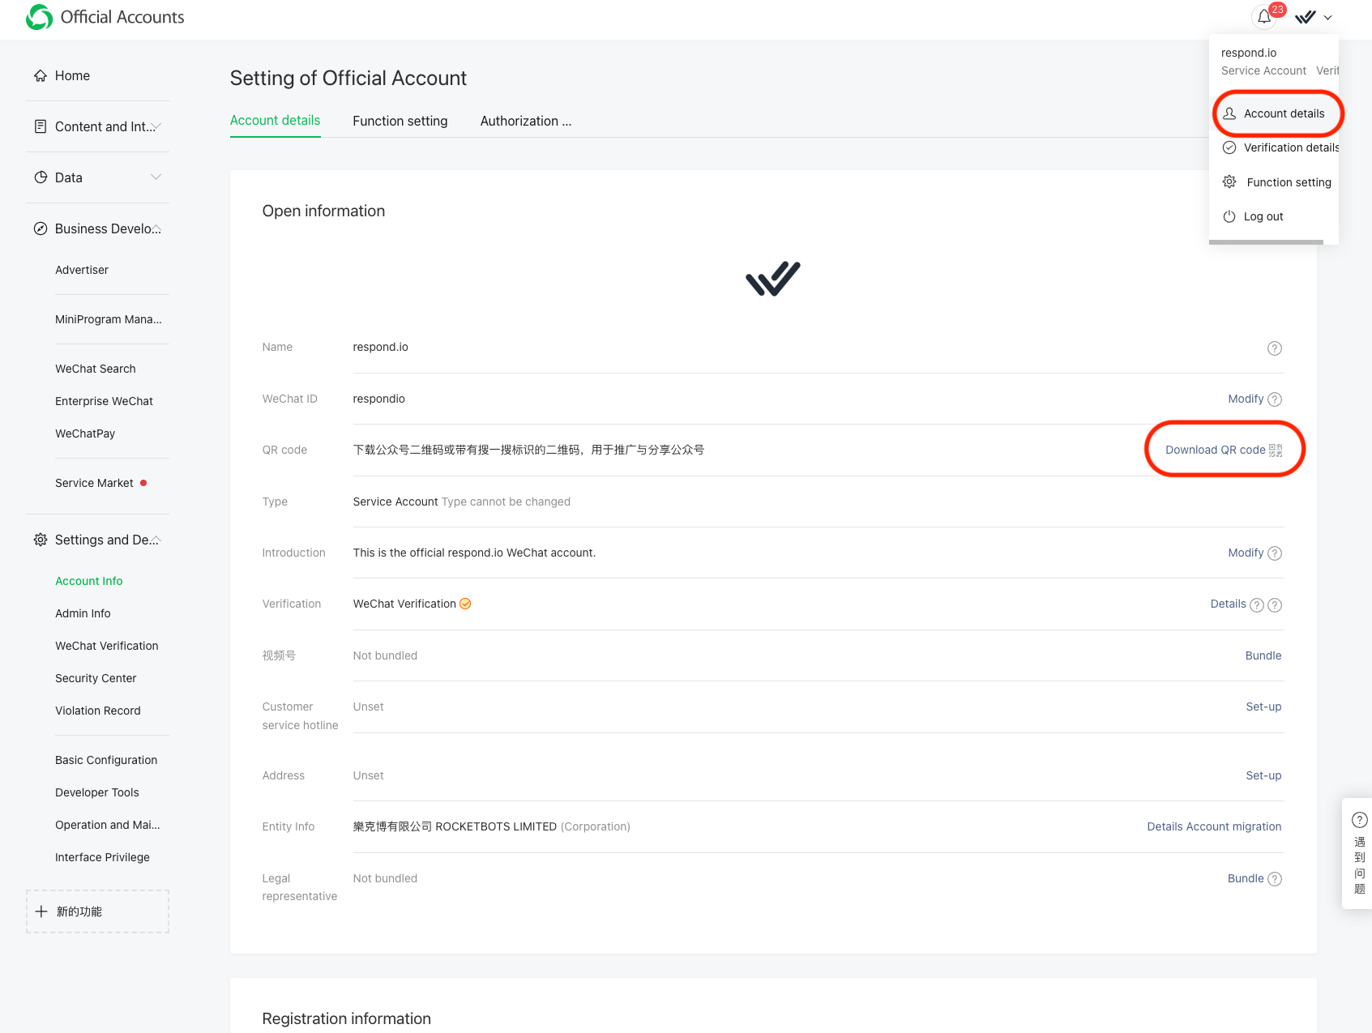Click the QR code icon next to Download
This screenshot has width=1372, height=1033.
pos(1276,450)
